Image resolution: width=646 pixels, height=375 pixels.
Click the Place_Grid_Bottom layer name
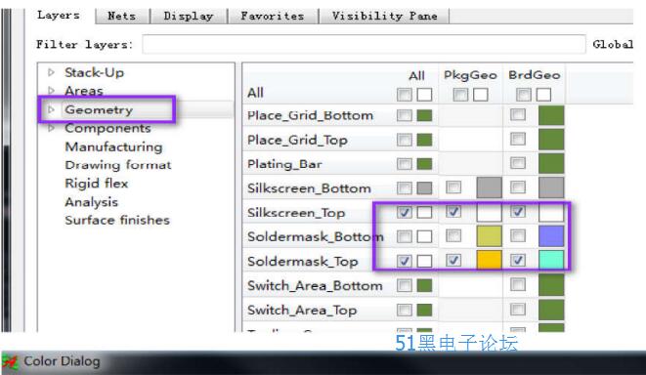pos(310,115)
